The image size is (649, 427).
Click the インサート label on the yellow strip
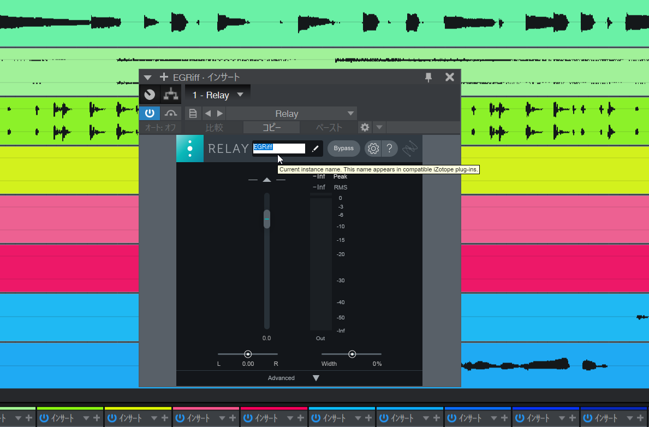pos(130,418)
